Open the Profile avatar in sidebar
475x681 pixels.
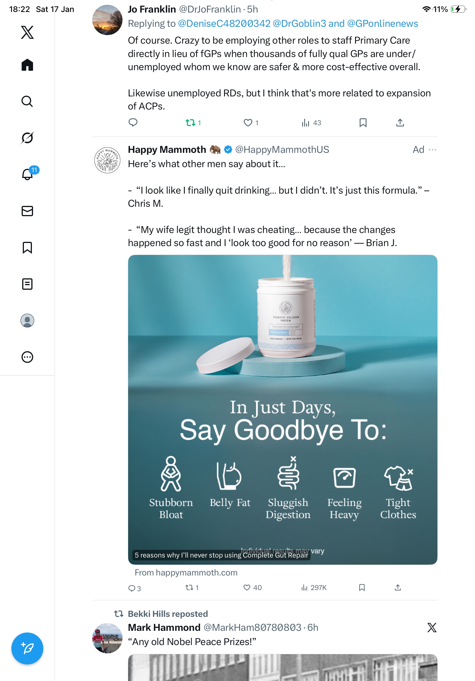(27, 321)
